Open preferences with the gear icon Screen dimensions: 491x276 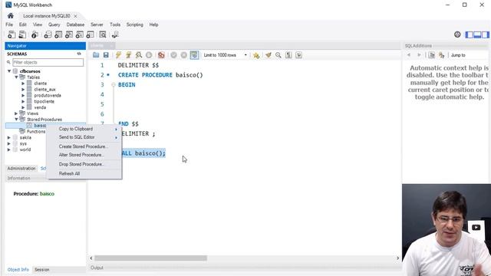(x=457, y=34)
